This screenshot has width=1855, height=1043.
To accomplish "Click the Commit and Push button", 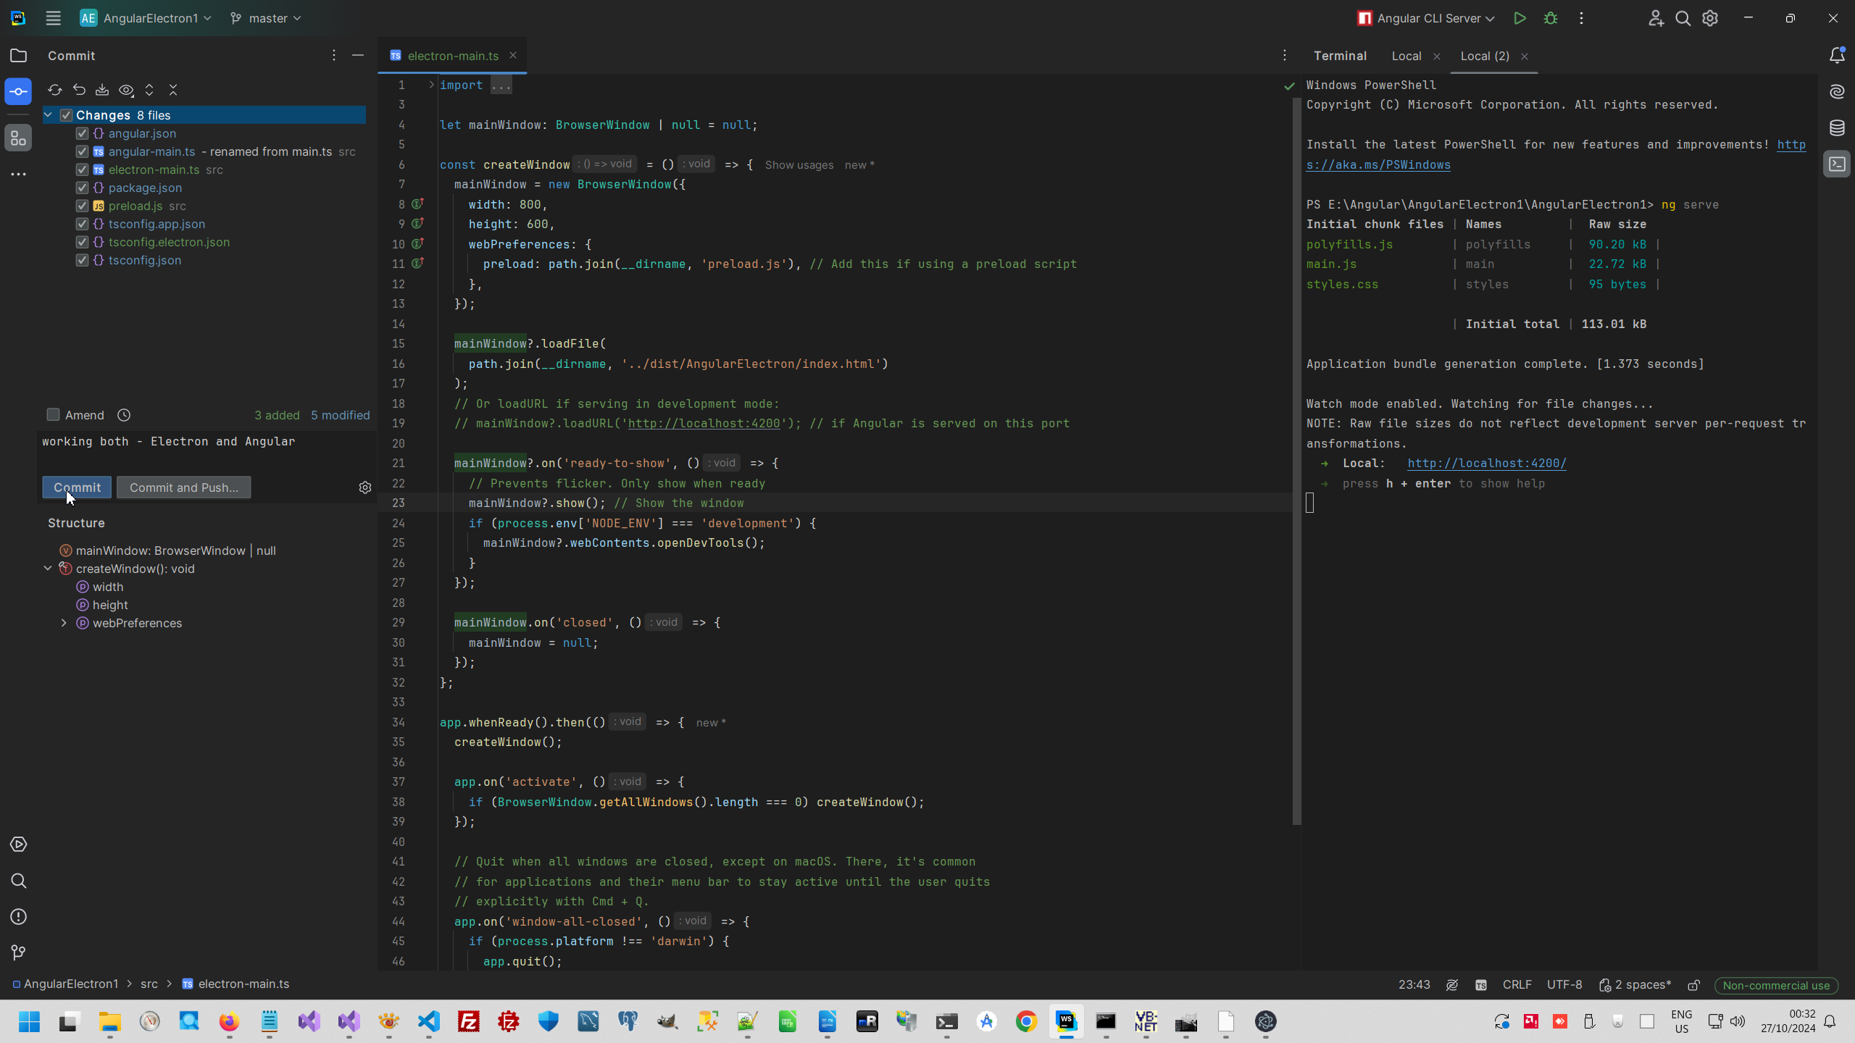I will [183, 487].
